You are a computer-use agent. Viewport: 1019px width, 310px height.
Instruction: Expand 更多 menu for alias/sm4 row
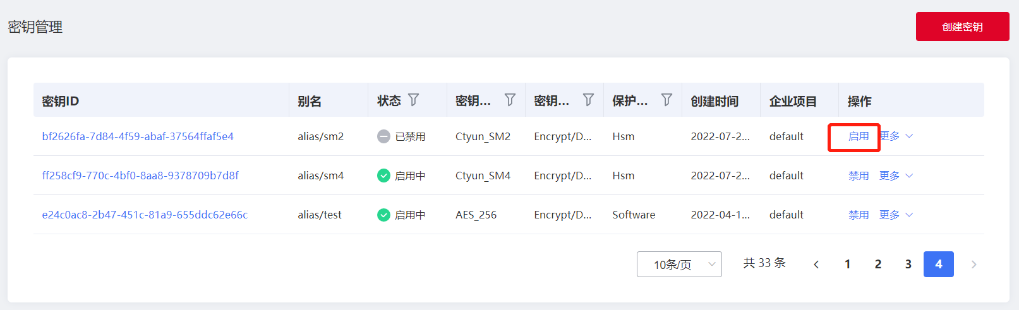click(x=896, y=176)
